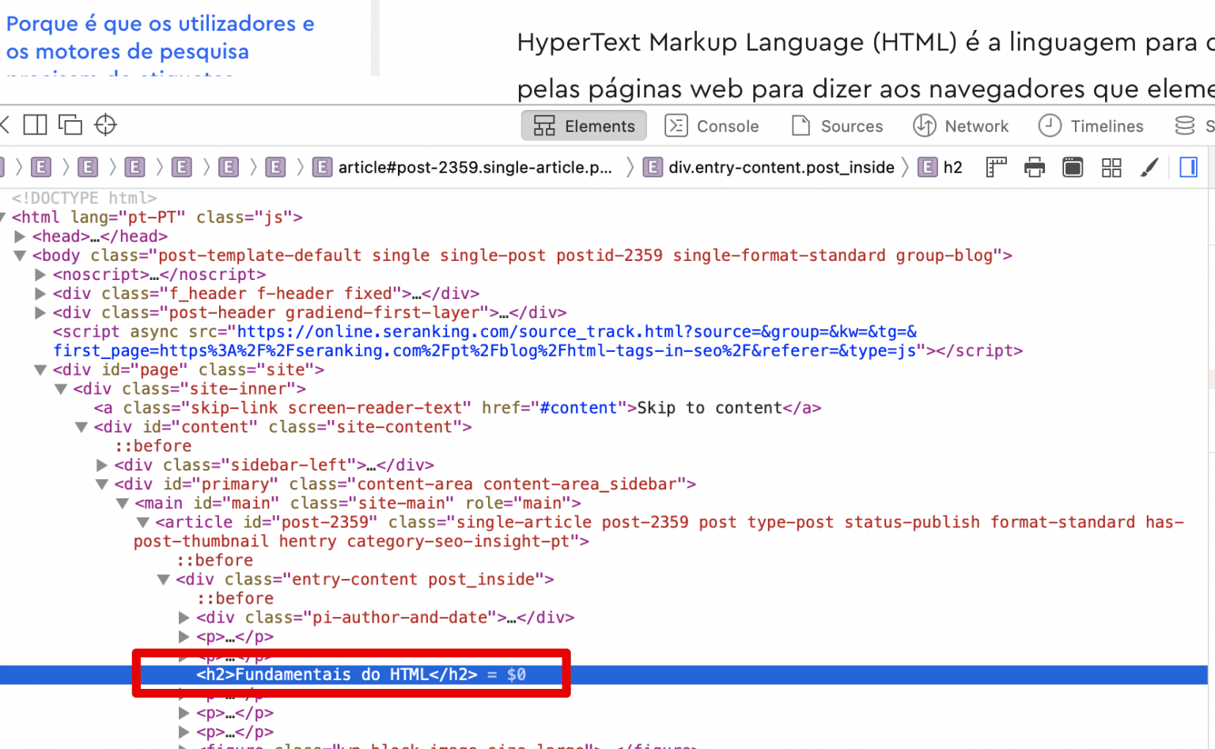
Task: Expand the sidebar-left div node
Action: point(102,465)
